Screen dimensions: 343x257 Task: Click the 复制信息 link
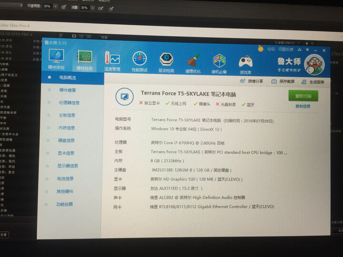[x=303, y=107]
